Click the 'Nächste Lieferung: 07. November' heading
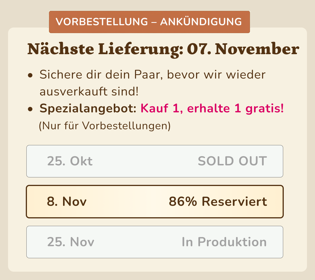Image resolution: width=315 pixels, height=280 pixels. [163, 49]
